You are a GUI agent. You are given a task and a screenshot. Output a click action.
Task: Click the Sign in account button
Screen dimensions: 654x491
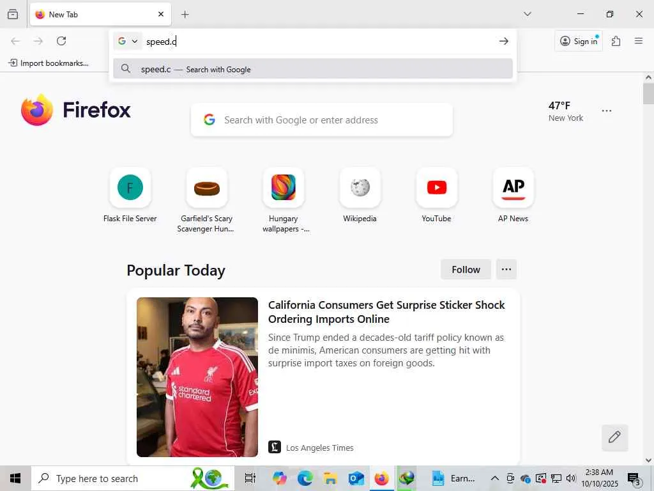[x=579, y=41]
